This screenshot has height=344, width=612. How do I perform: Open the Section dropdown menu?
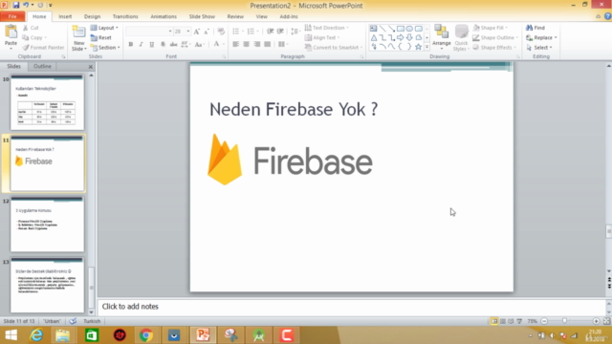point(105,47)
